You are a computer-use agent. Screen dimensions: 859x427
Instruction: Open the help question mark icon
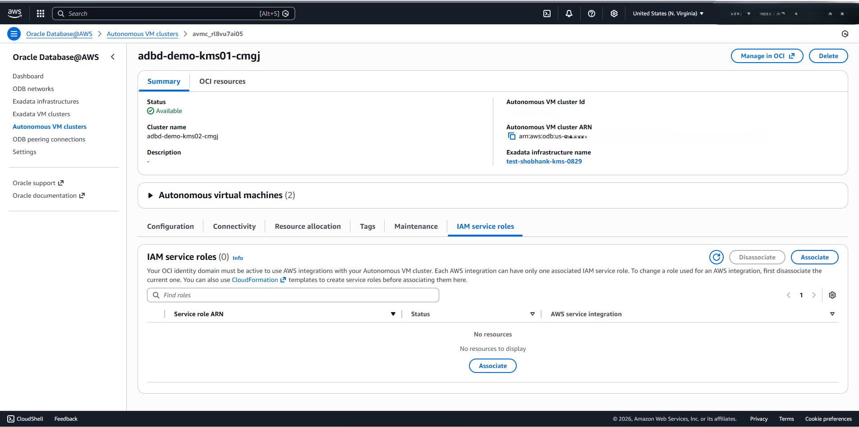pyautogui.click(x=591, y=13)
